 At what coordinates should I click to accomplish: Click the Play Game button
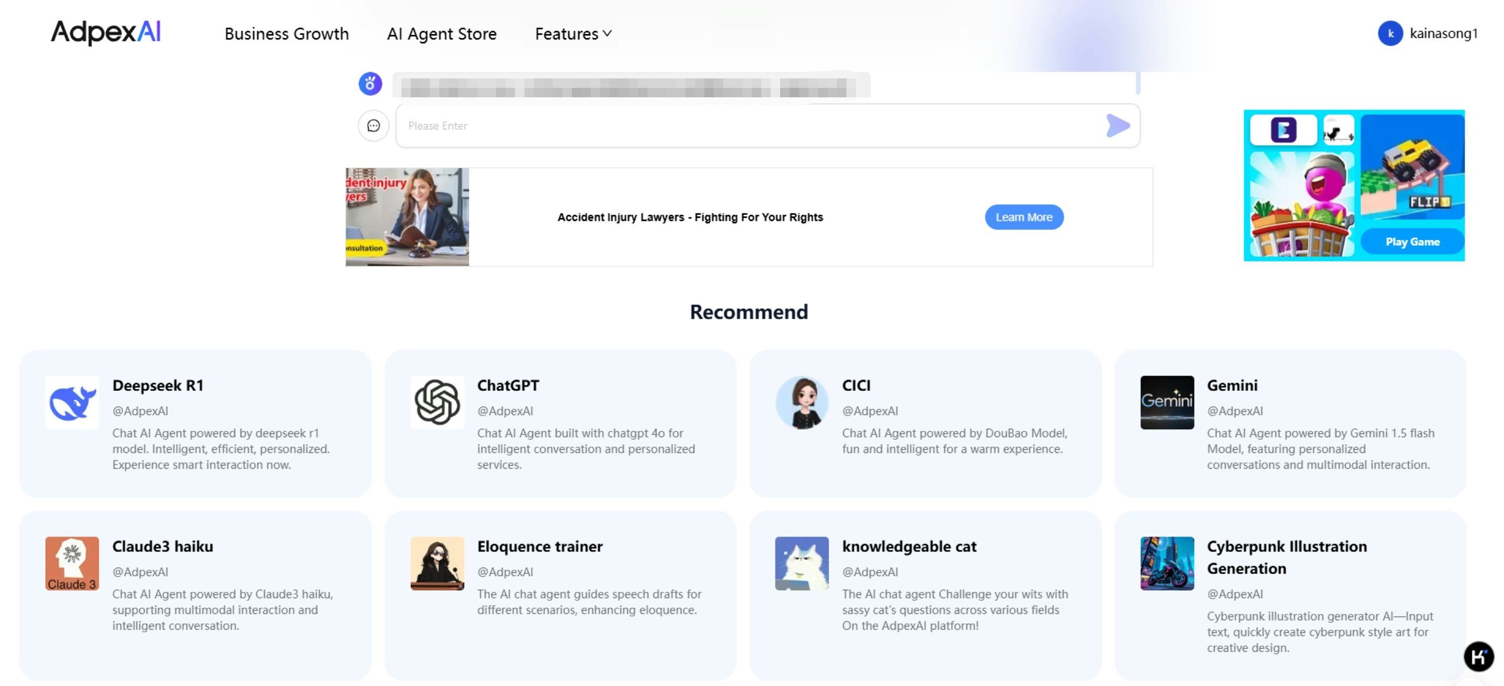pos(1412,241)
